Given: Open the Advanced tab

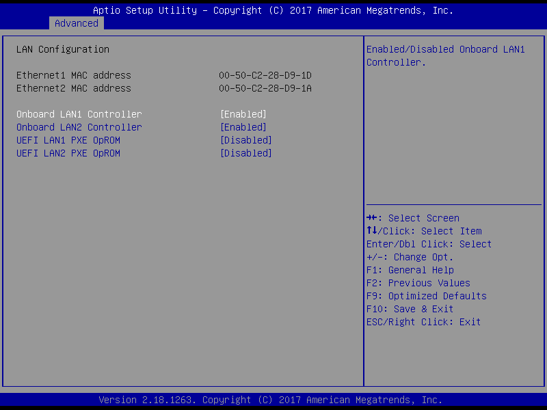Looking at the screenshot, I should click(77, 23).
